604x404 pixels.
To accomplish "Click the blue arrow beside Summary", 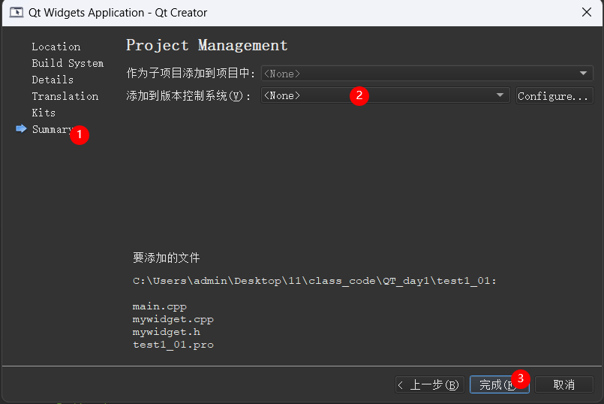I will click(21, 129).
